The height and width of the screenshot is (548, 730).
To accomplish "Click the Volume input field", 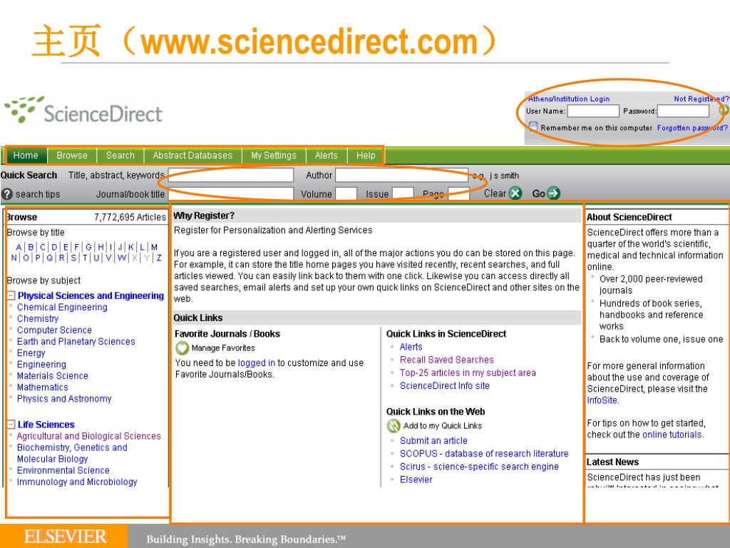I will [346, 194].
